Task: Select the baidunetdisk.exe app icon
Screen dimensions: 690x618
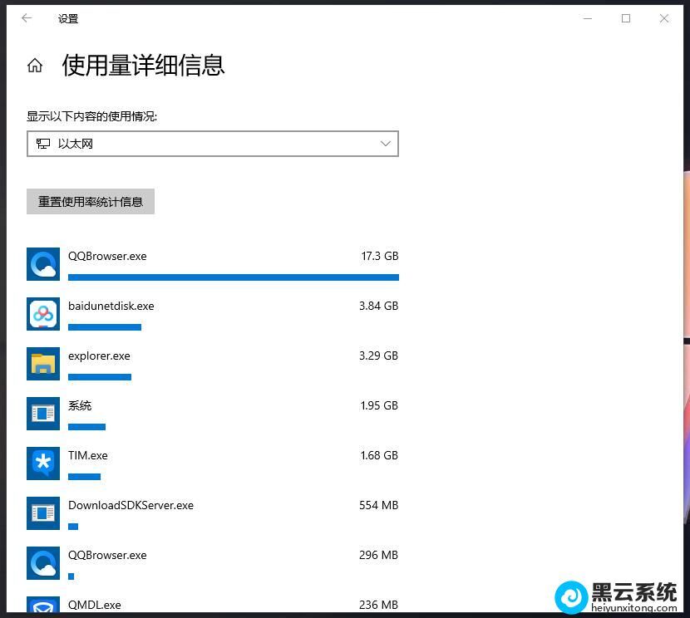Action: pyautogui.click(x=43, y=314)
